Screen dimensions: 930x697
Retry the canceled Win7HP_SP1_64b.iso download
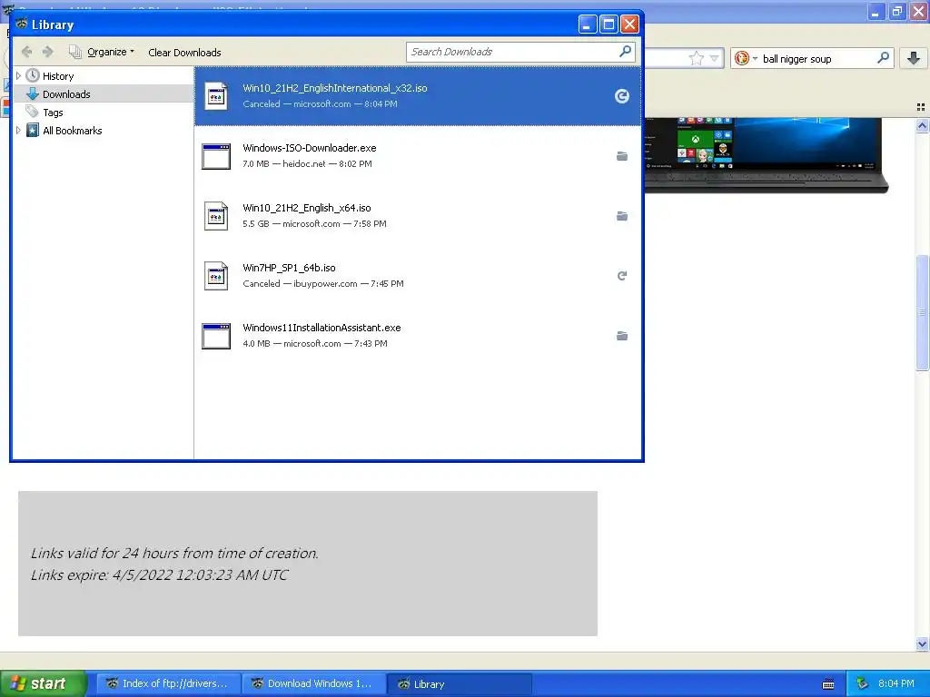tap(621, 276)
